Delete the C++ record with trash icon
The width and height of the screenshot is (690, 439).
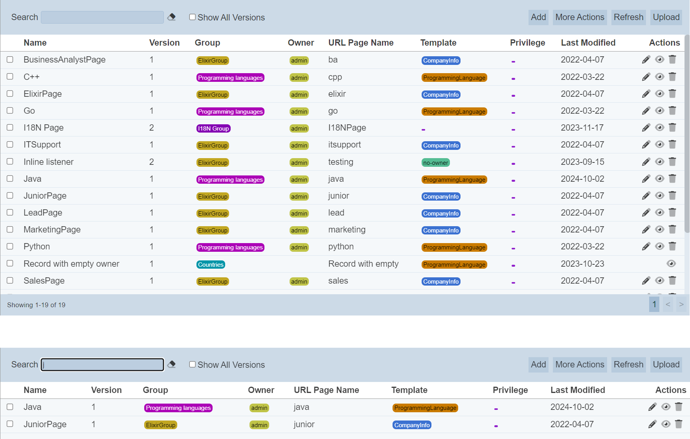pos(672,77)
